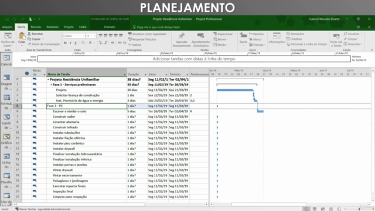Viewport: 375px width, 211px height.
Task: Click the table horizontal scrollbar
Action: point(81,205)
